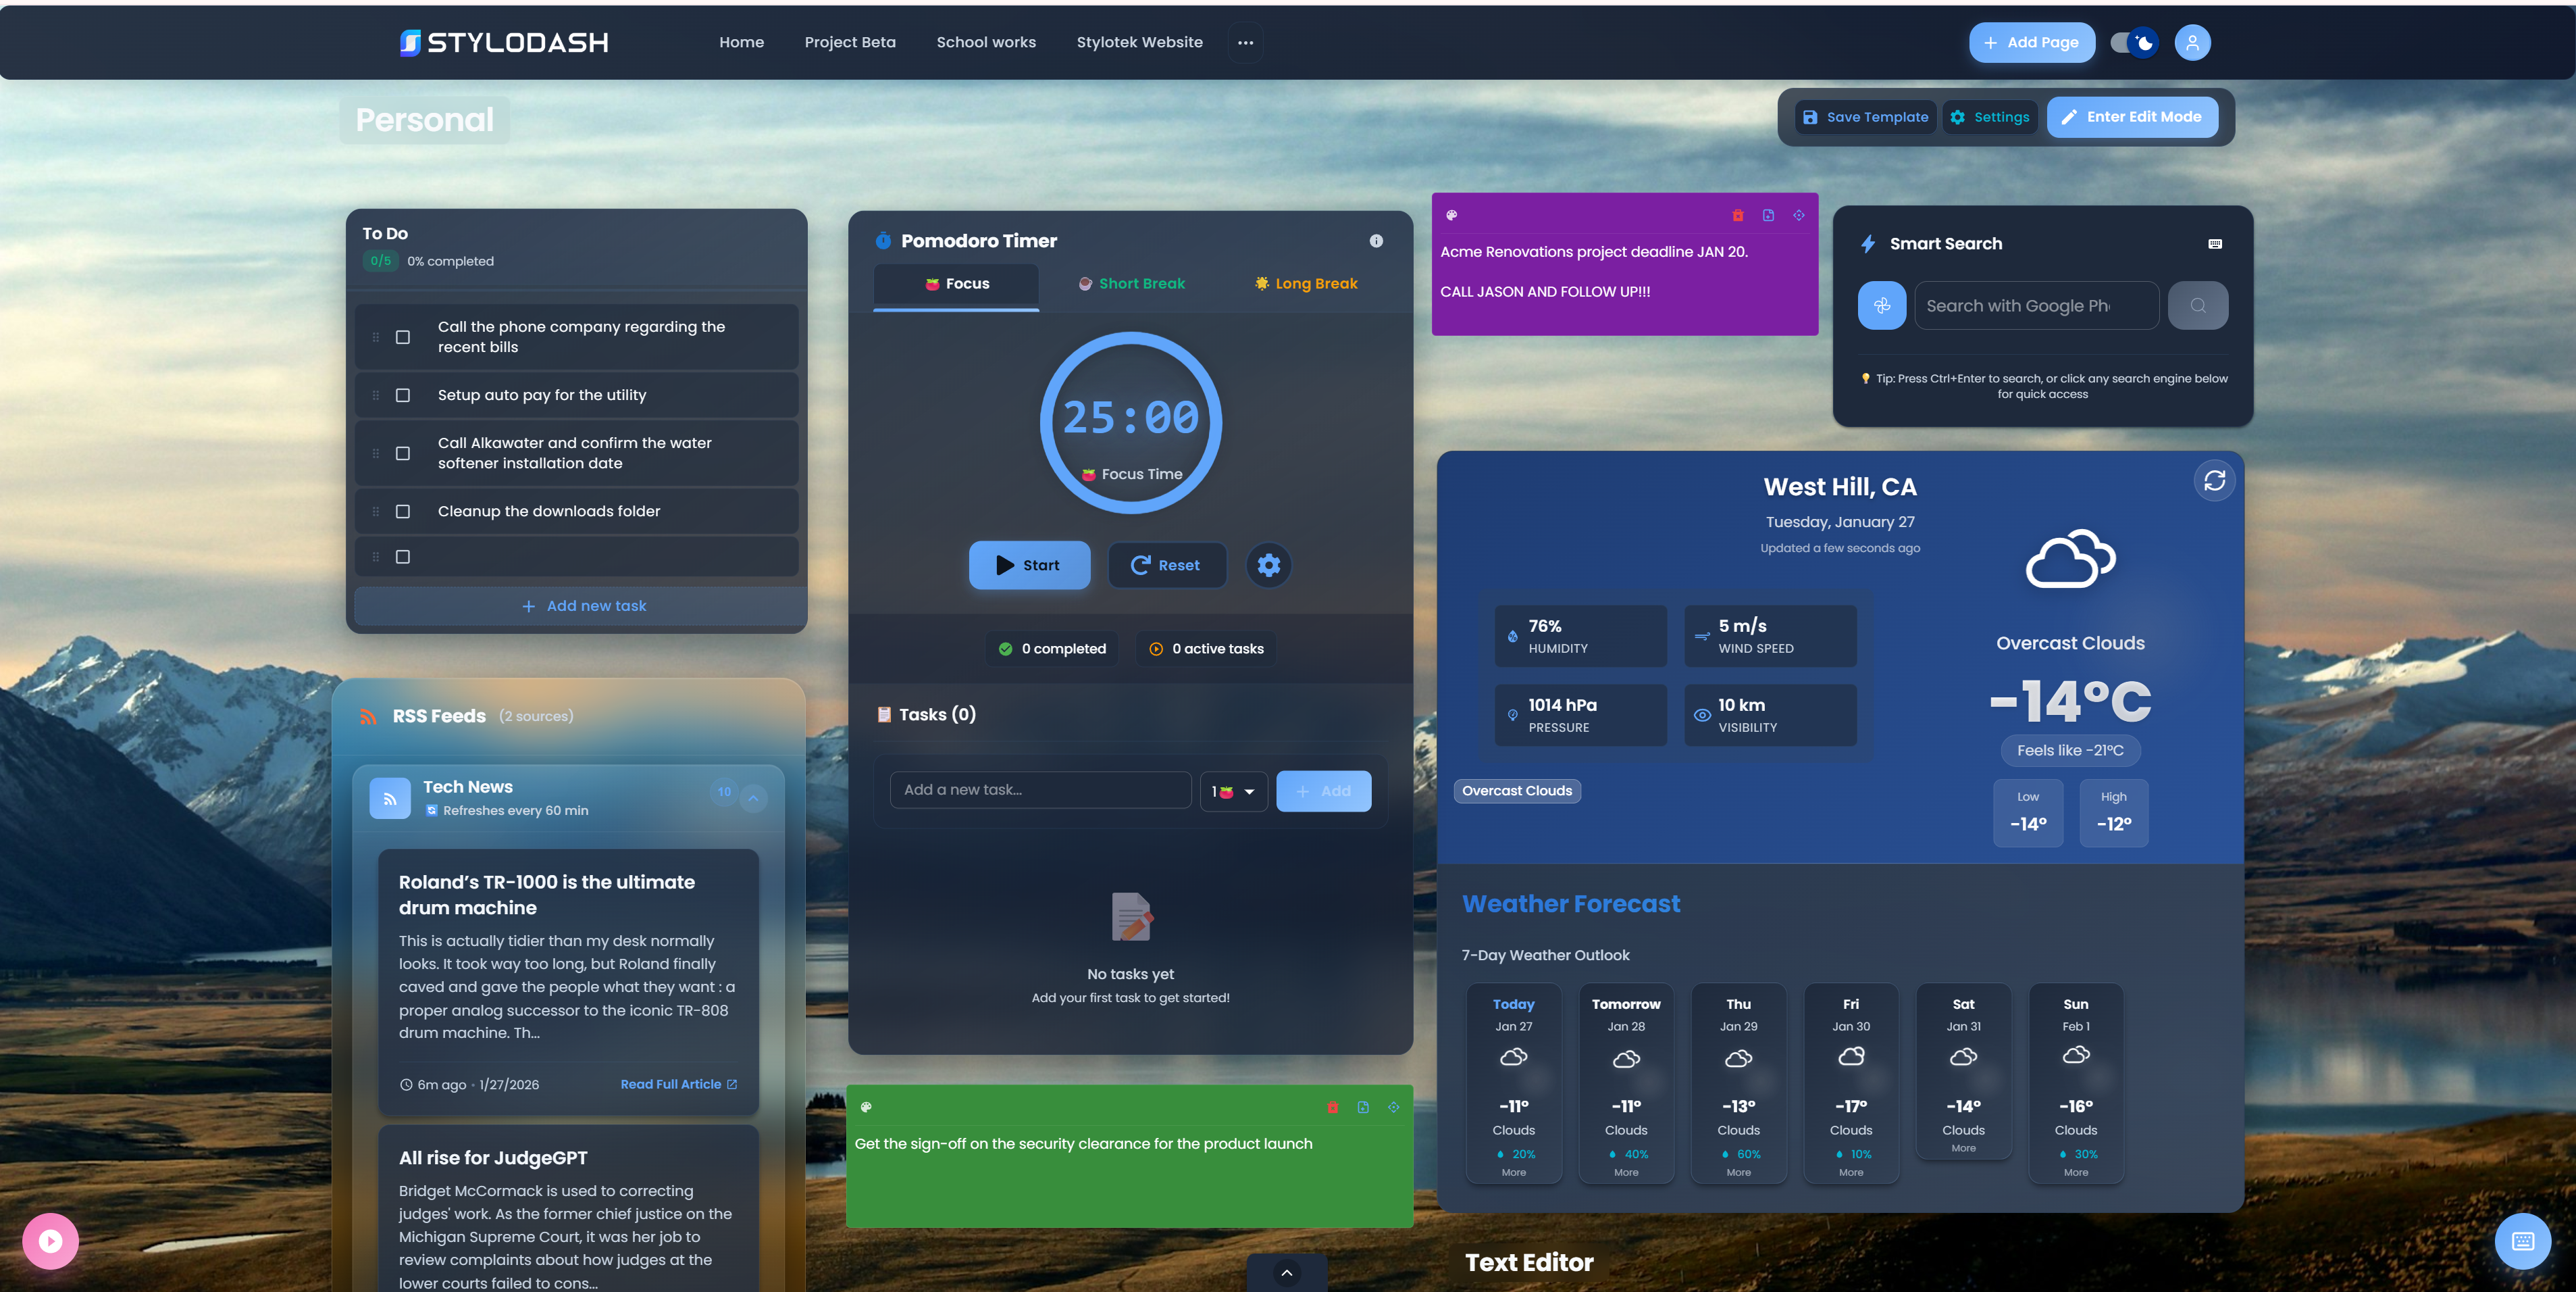2576x1292 pixels.
Task: Click move icon on green sticky note
Action: 1393,1107
